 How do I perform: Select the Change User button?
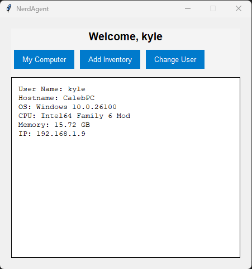pos(175,59)
